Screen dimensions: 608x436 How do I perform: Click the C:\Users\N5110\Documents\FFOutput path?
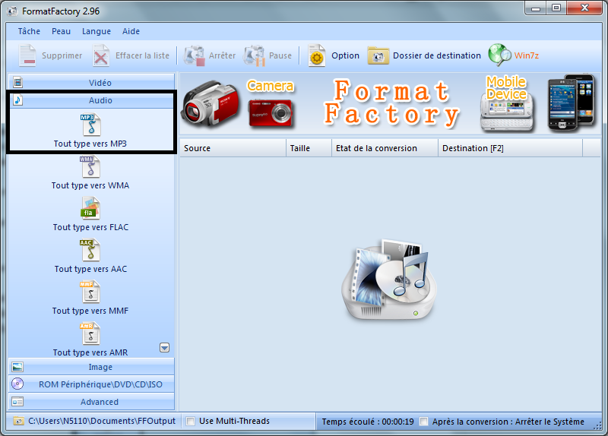coord(102,421)
